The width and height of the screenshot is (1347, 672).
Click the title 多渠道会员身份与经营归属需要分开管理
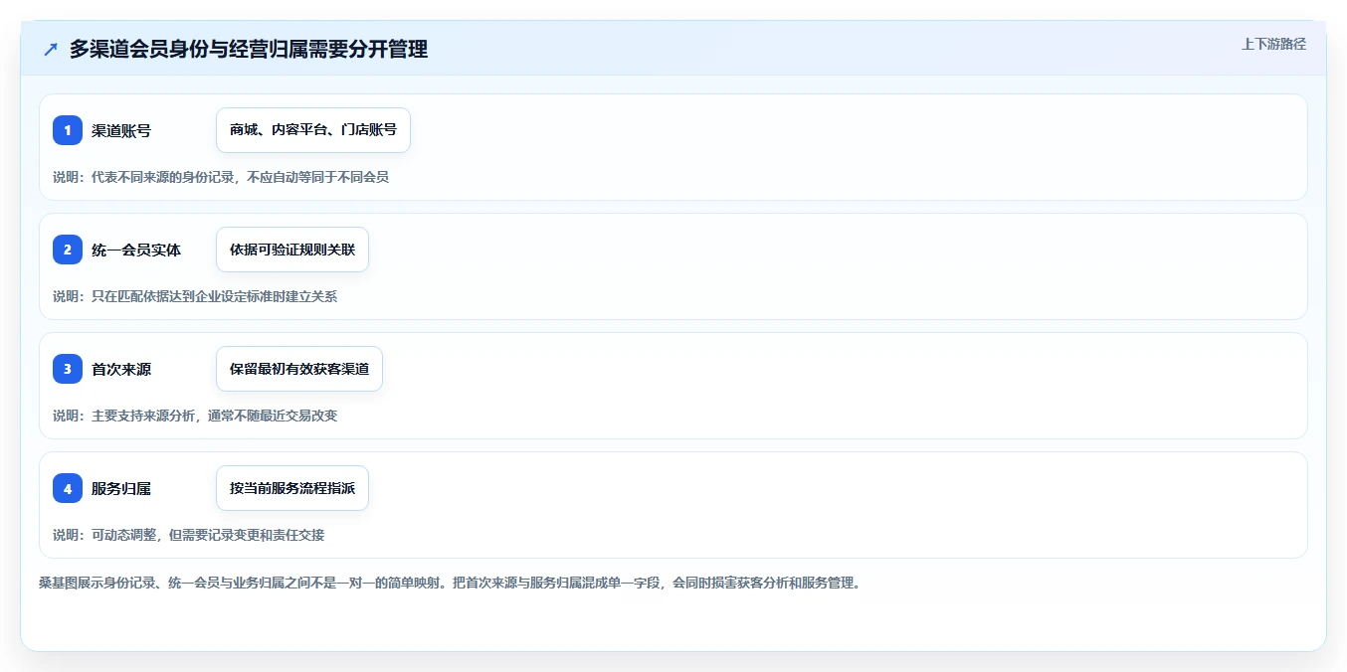pyautogui.click(x=249, y=50)
